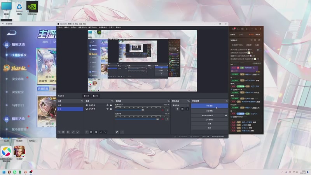Remove selected scene with scenes panel trash icon
Image resolution: width=311 pixels, height=175 pixels.
63,132
